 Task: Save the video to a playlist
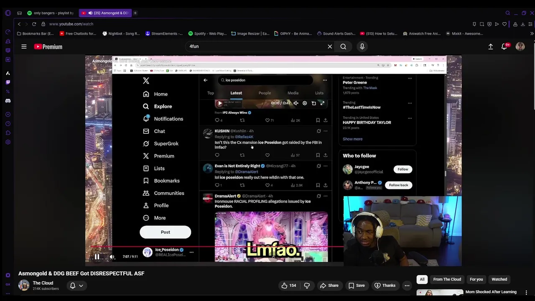tap(357, 286)
